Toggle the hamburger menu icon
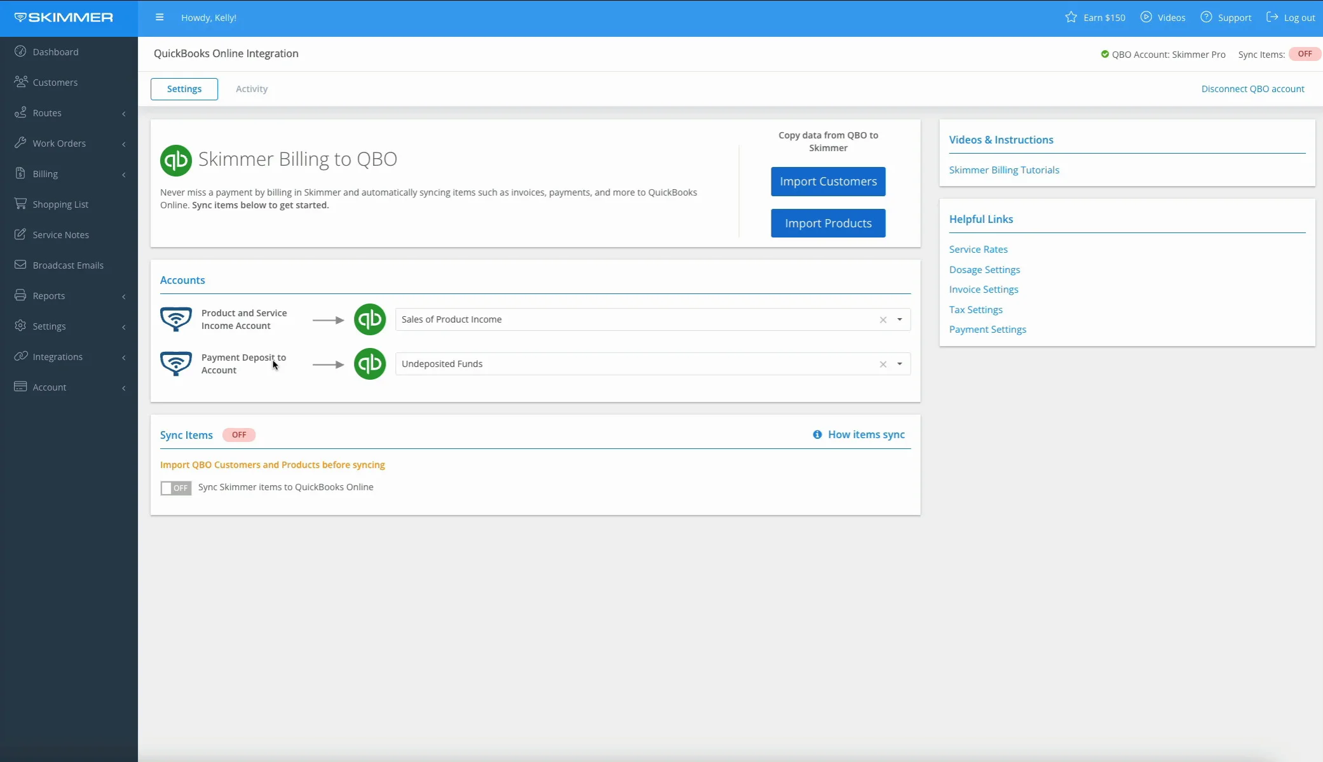 click(x=159, y=17)
